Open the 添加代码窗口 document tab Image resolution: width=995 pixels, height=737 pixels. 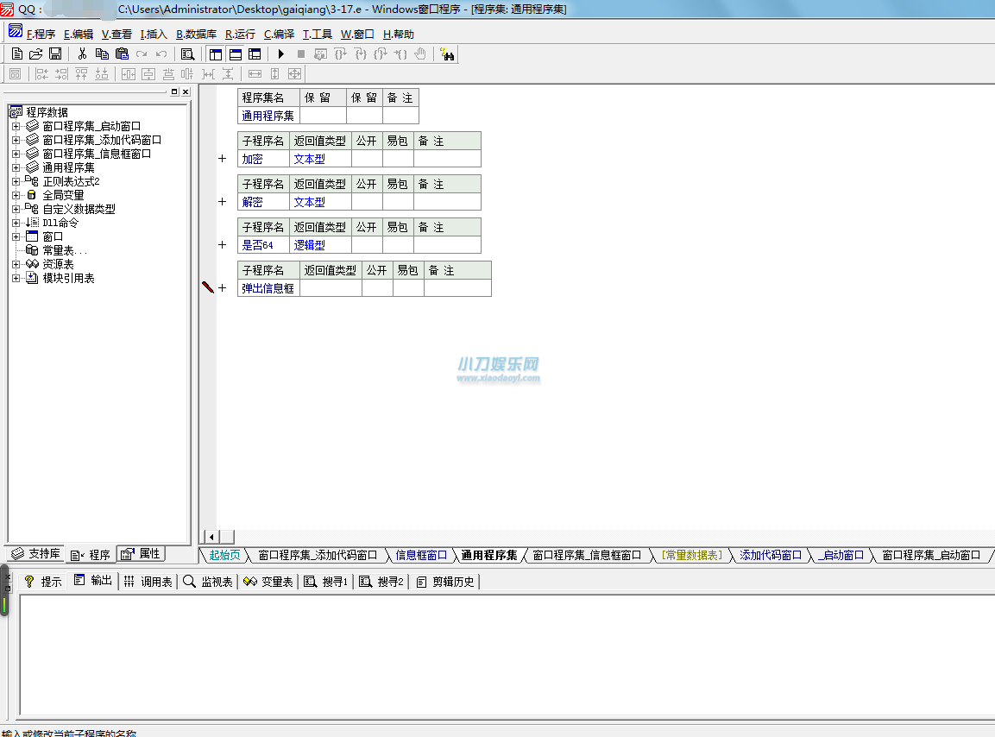[x=771, y=556]
